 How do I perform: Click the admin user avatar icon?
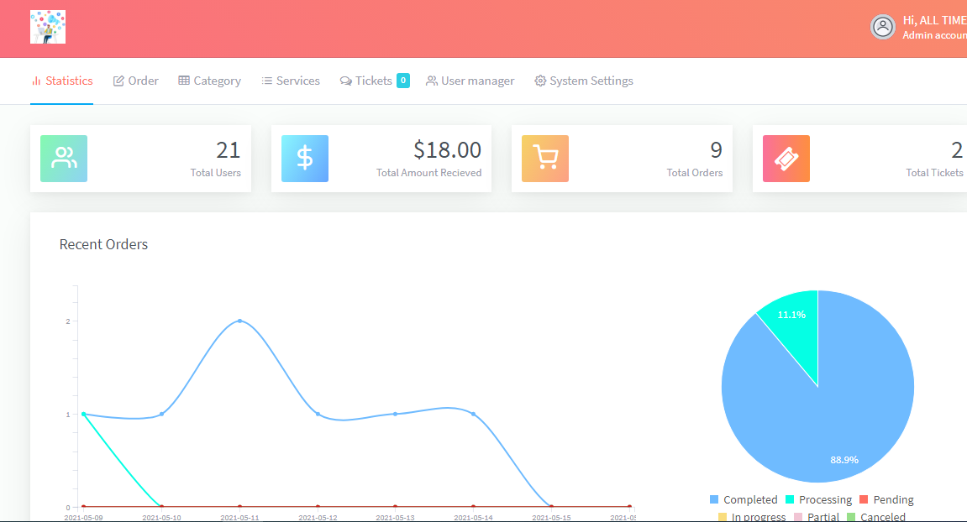click(x=882, y=27)
